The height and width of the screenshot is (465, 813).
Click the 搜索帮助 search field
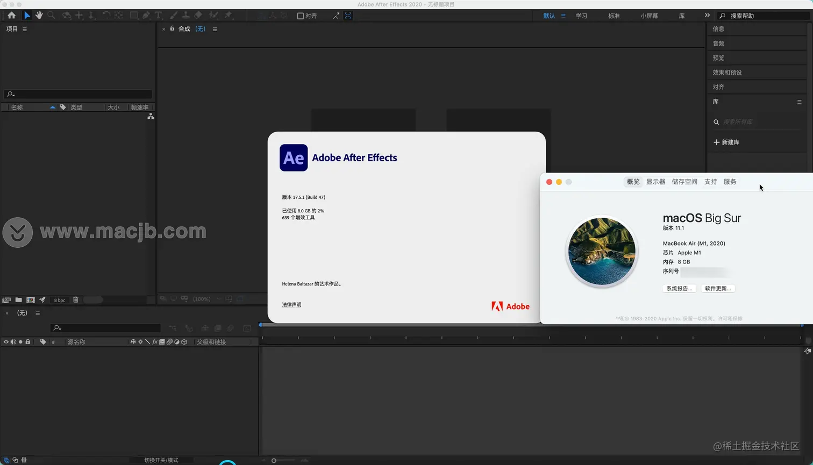click(765, 16)
